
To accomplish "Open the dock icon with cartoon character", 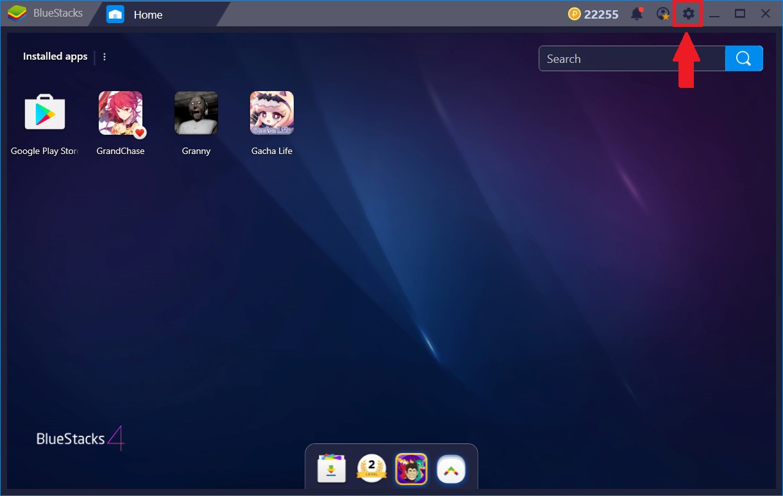I will pyautogui.click(x=411, y=468).
